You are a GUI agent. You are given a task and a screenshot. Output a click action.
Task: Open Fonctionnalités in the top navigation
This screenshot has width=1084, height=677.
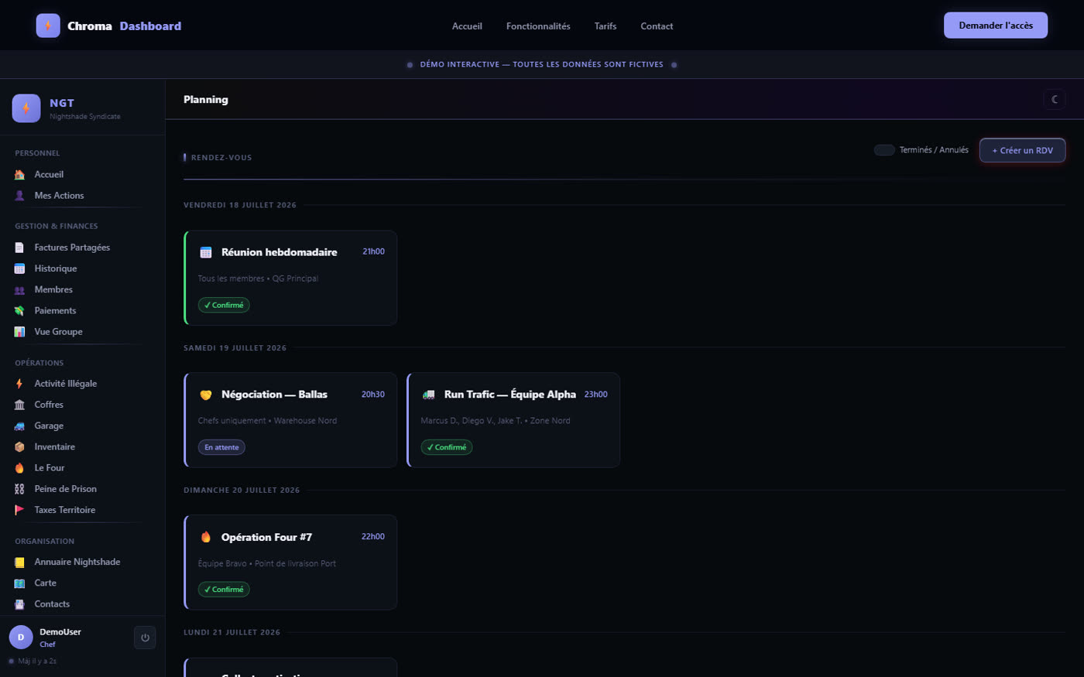click(538, 26)
